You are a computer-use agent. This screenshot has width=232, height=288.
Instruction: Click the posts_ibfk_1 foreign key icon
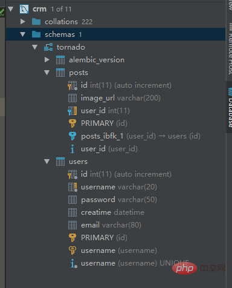coord(72,136)
